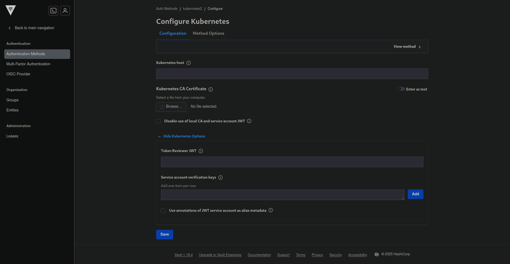Show the Service account verification keys tooltip

221,178
